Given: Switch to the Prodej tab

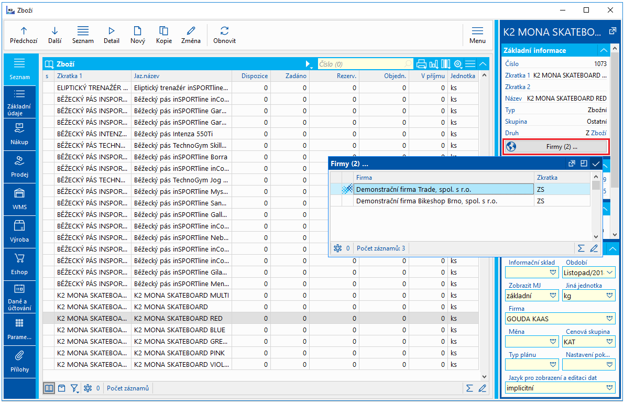Looking at the screenshot, I should pos(19,167).
